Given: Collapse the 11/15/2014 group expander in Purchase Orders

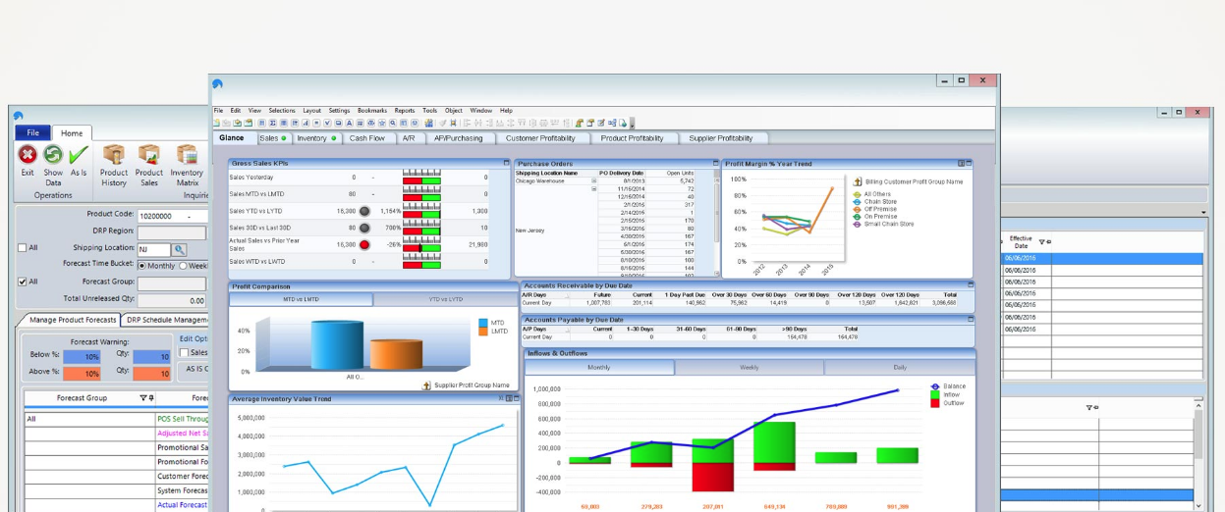Looking at the screenshot, I should click(x=593, y=189).
